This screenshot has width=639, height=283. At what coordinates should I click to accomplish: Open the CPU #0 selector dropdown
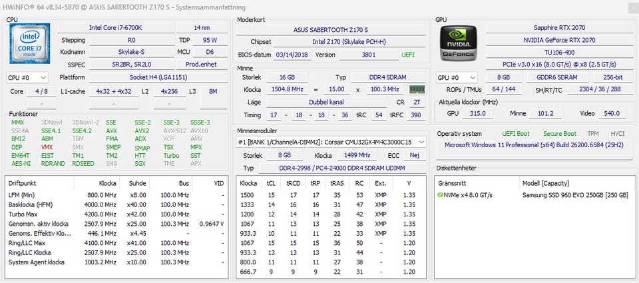coord(27,78)
